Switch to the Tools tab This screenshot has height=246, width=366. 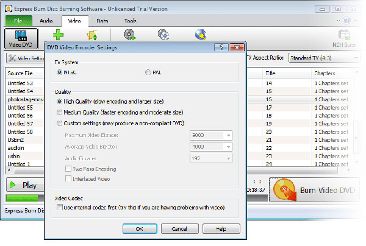click(131, 21)
